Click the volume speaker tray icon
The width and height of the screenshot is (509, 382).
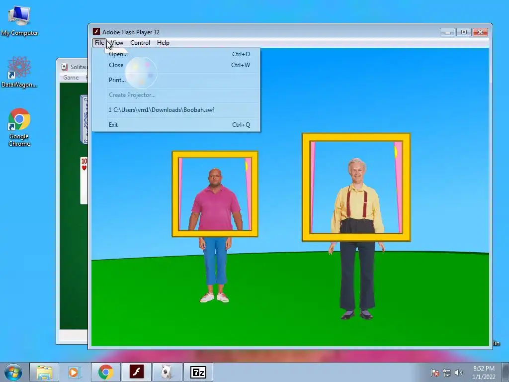click(x=458, y=373)
